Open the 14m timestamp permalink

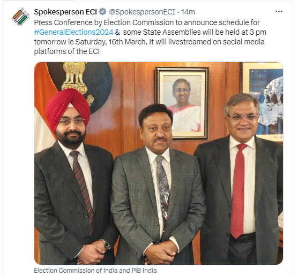pos(188,12)
